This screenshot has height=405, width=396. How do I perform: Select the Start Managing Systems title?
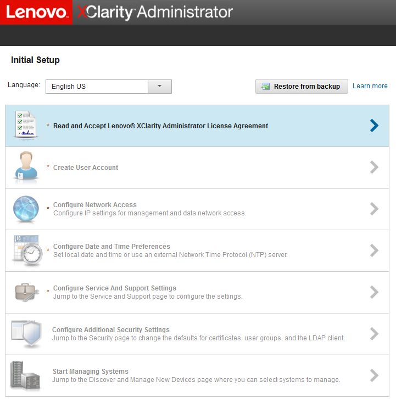pyautogui.click(x=90, y=372)
